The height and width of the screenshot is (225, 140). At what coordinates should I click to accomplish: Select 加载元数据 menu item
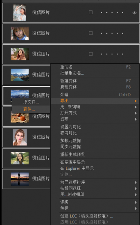[x=70, y=141]
